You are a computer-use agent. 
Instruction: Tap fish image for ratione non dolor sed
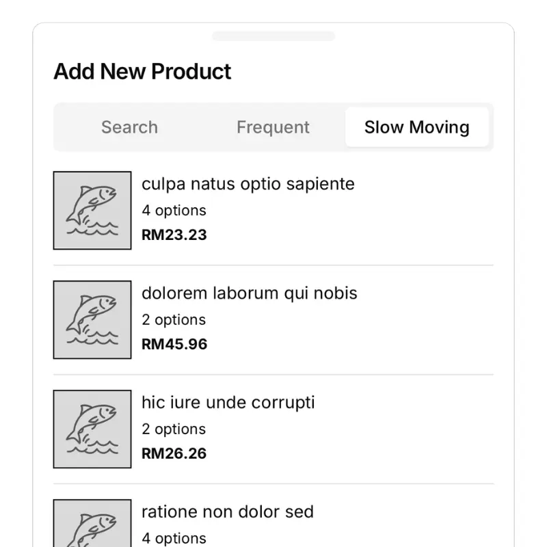[x=92, y=523]
